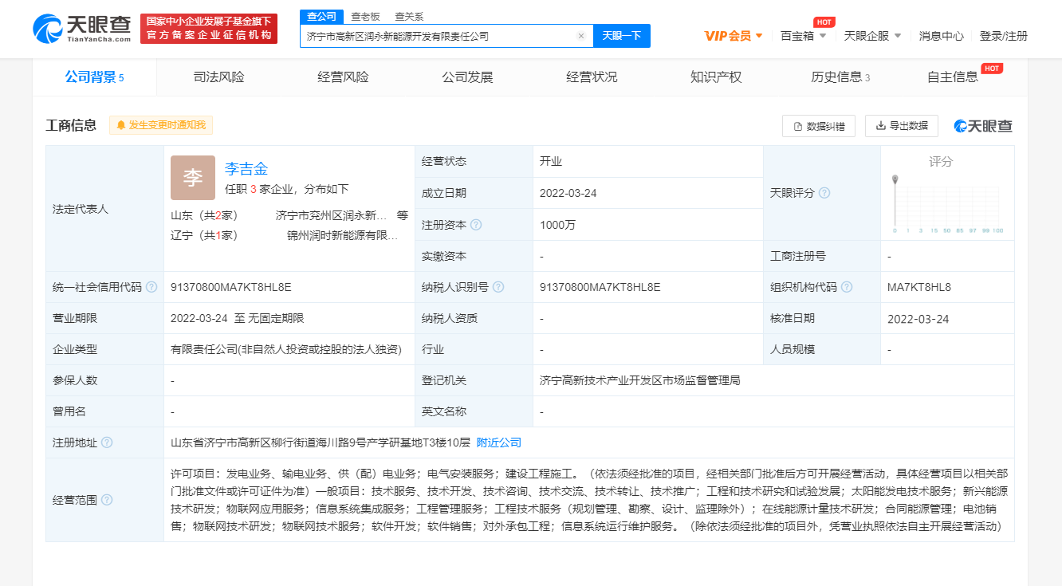
Task: Click the help icon beside 统一社会信用代码
Action: pyautogui.click(x=151, y=287)
